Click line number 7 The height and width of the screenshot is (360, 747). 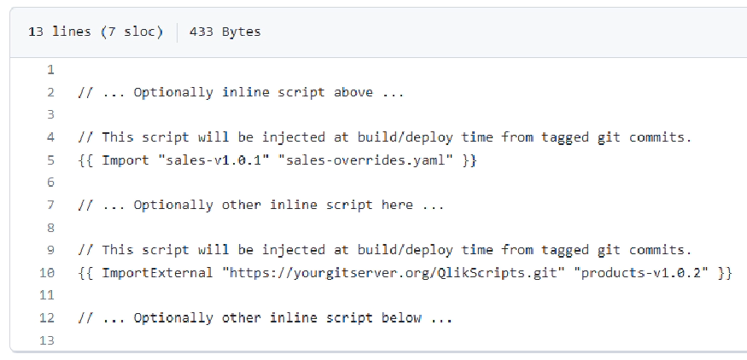click(x=50, y=206)
